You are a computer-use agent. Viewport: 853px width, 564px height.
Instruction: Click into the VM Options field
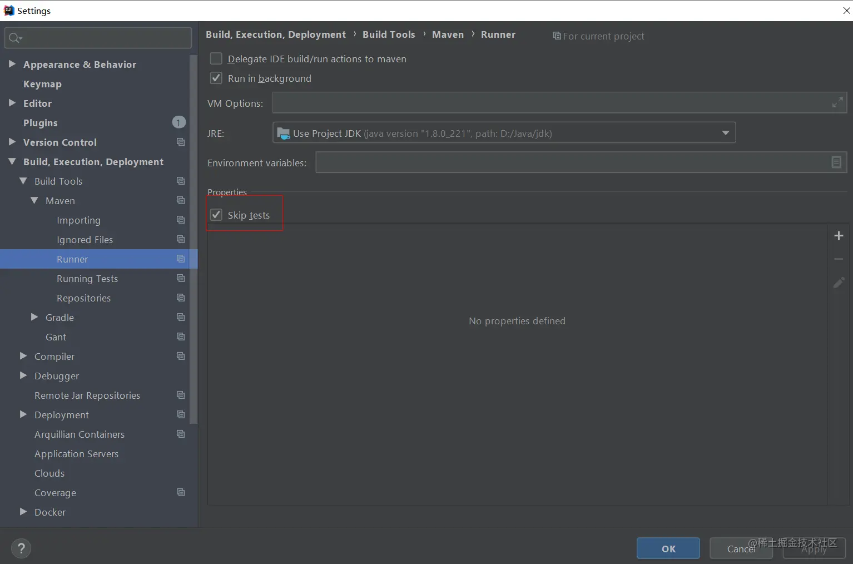(559, 103)
